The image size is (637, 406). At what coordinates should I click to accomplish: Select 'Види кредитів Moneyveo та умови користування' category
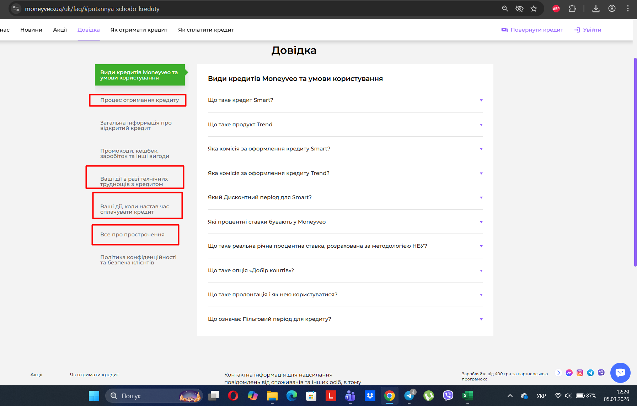pos(140,75)
